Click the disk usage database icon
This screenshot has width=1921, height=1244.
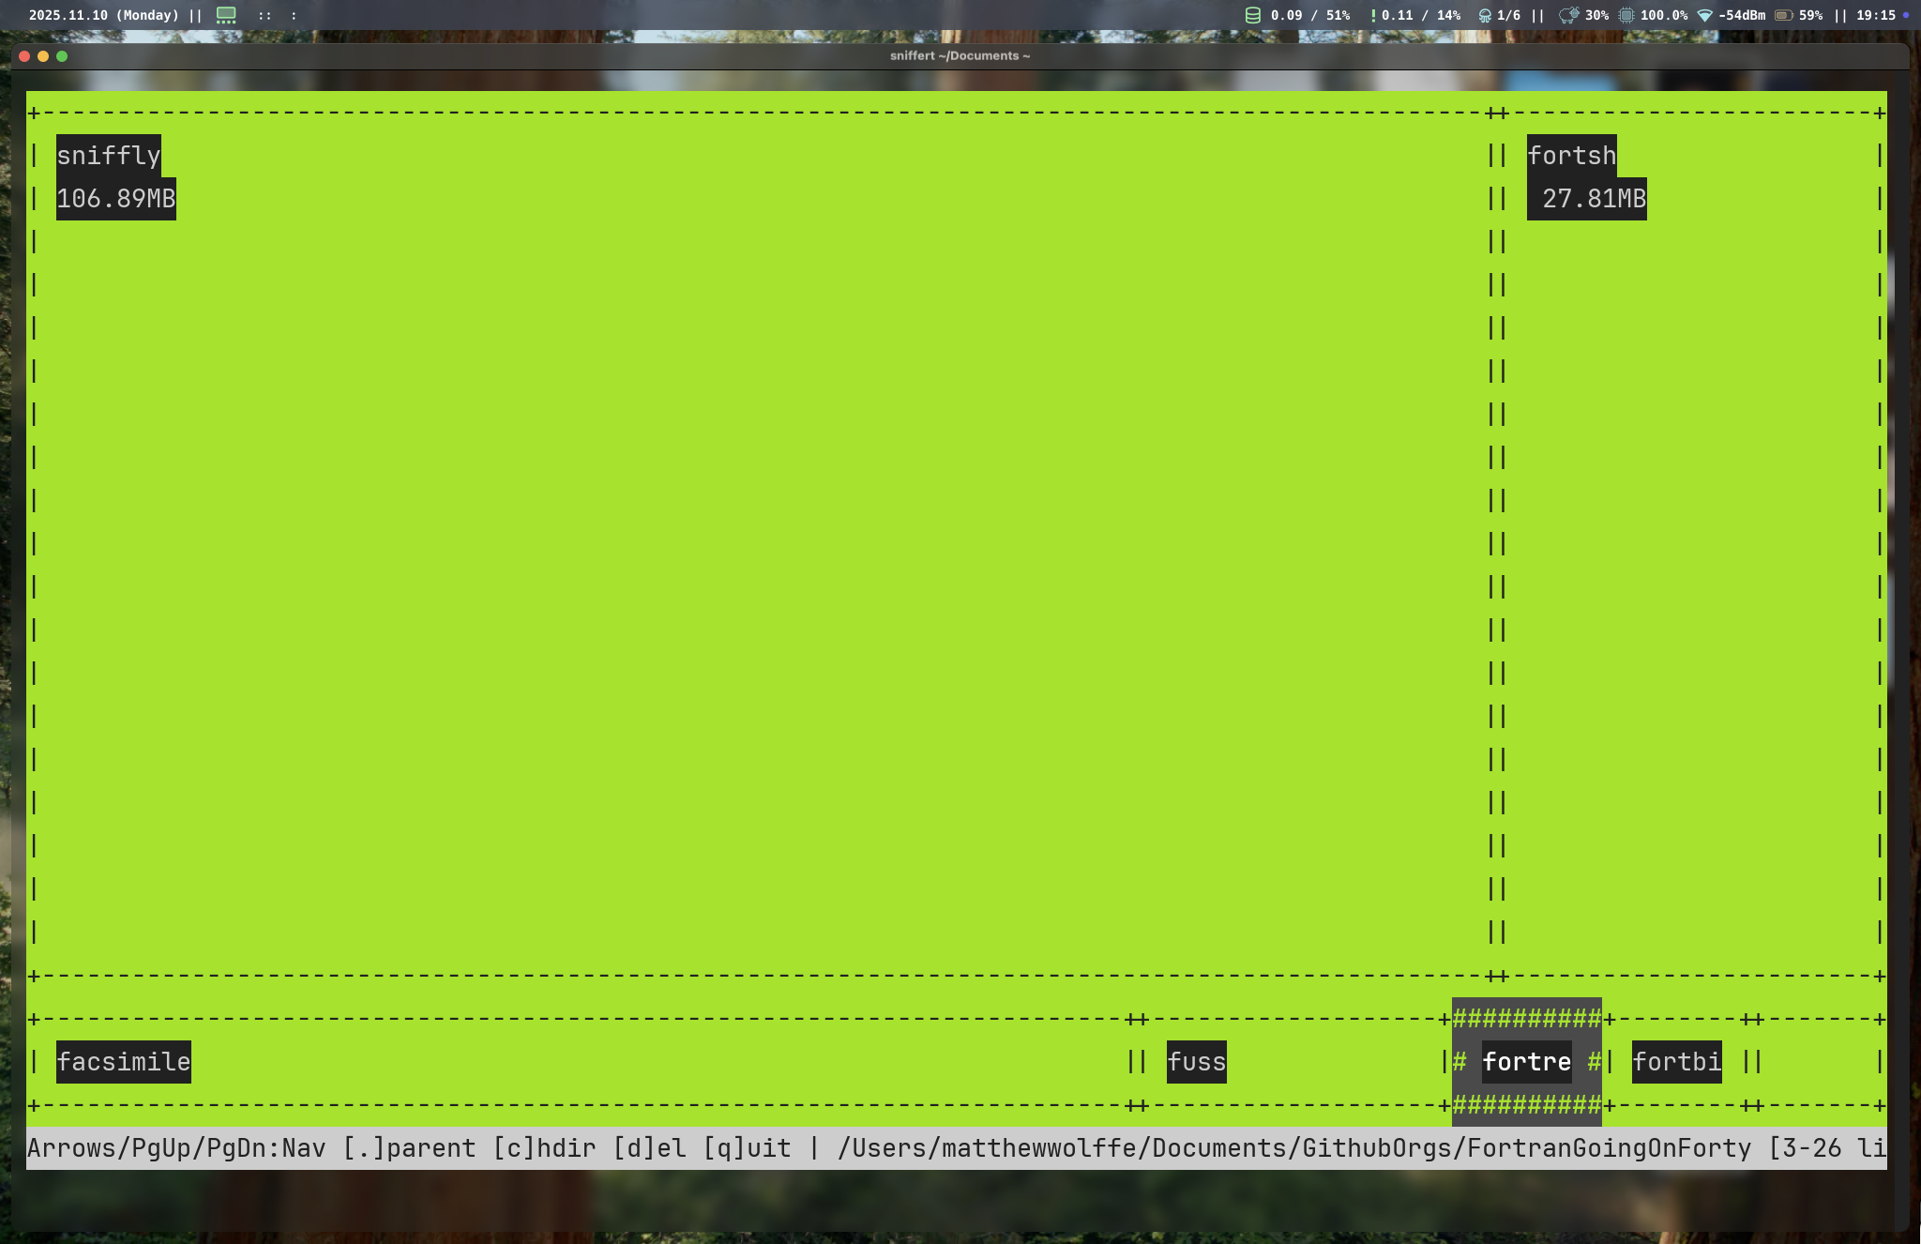(1252, 15)
